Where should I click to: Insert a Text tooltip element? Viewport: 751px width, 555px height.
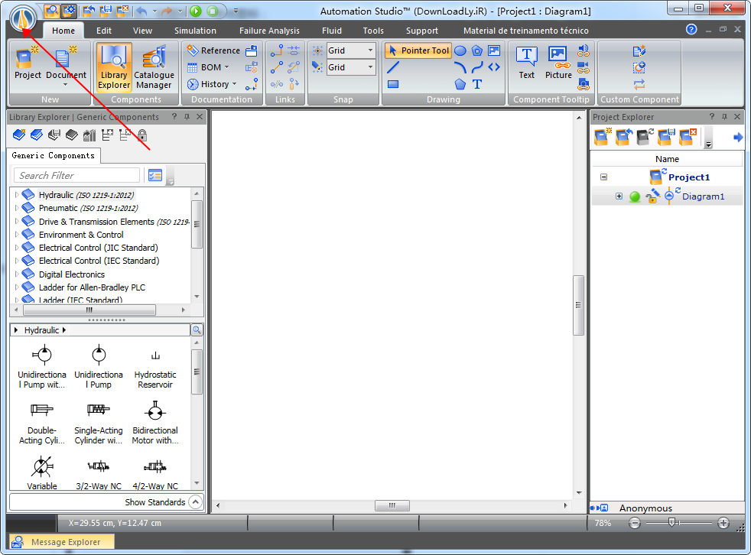[526, 62]
